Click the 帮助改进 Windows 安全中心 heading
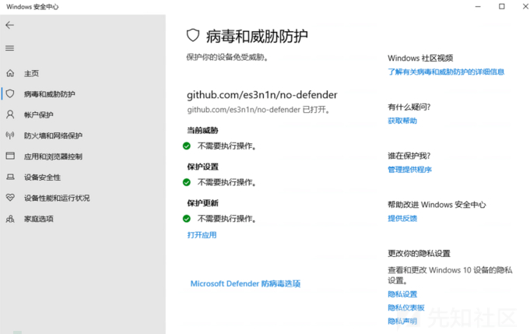This screenshot has width=530, height=334. (437, 205)
